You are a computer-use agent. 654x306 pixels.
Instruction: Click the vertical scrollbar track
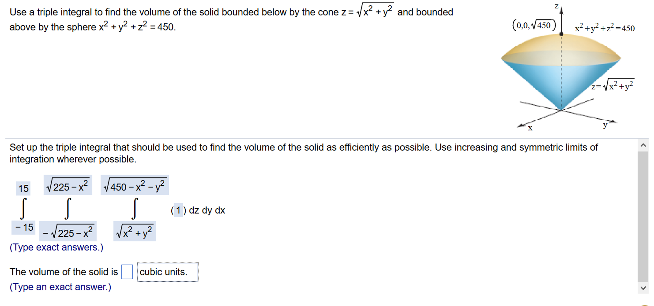pyautogui.click(x=643, y=217)
